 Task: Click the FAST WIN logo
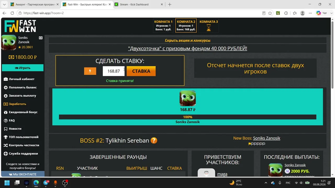[x=20, y=26]
